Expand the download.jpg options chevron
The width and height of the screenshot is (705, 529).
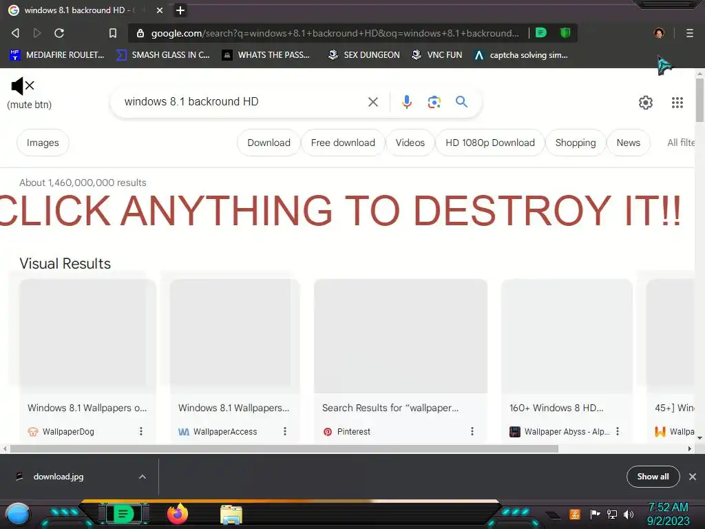(x=142, y=477)
